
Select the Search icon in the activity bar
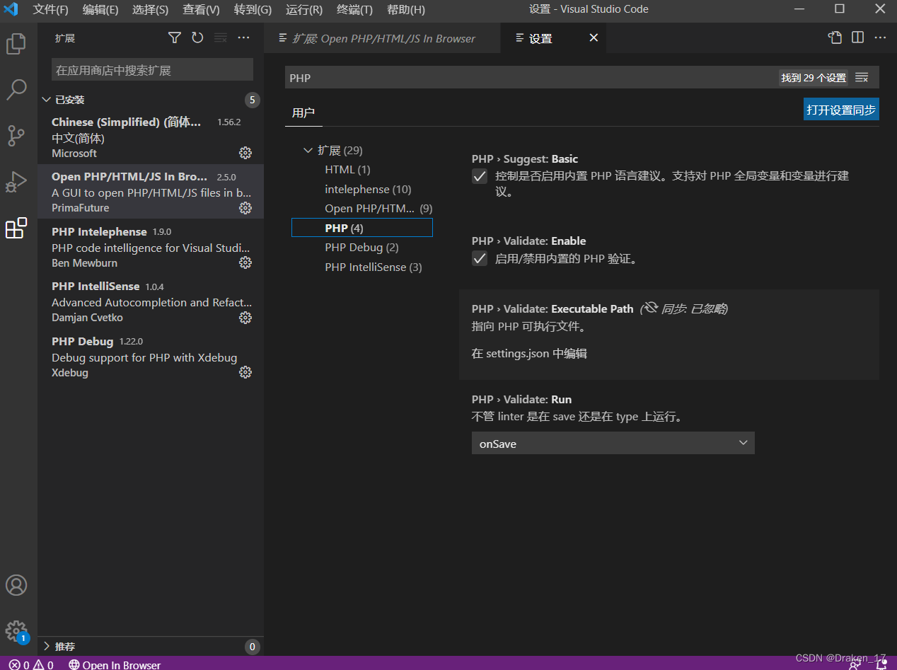[x=17, y=90]
